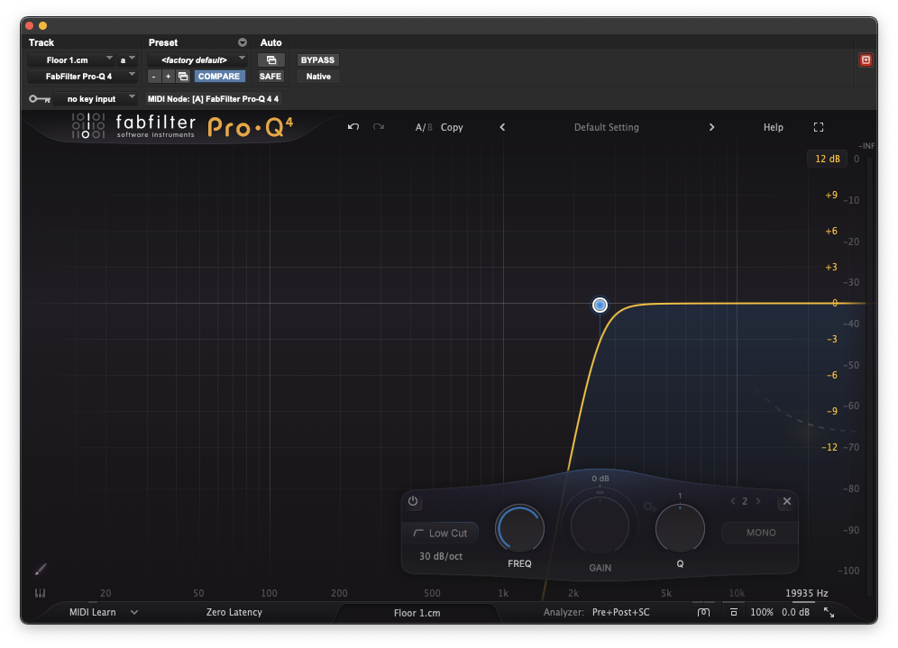Select the blue EQ band handle on curve
The width and height of the screenshot is (898, 648).
click(600, 306)
